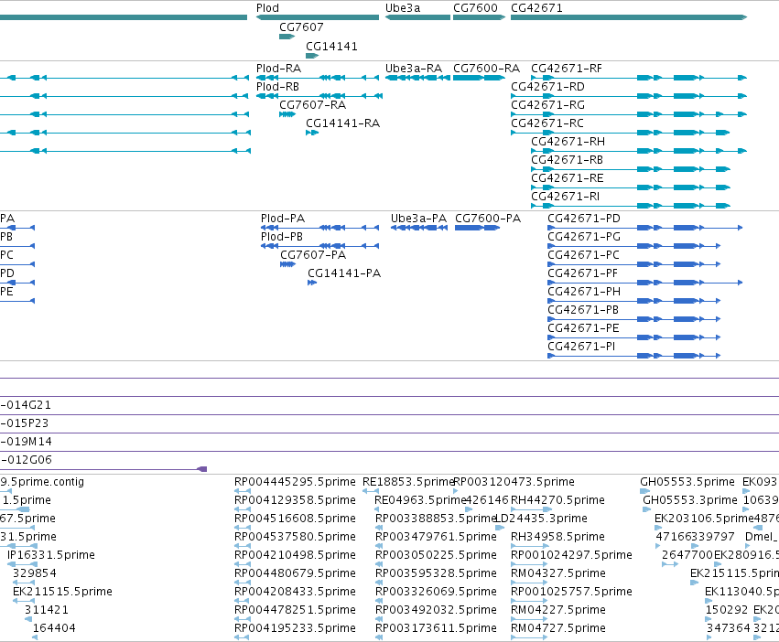Click the -014G21 BAC clone
Screen dimensions: 779x642
[x=390, y=414]
